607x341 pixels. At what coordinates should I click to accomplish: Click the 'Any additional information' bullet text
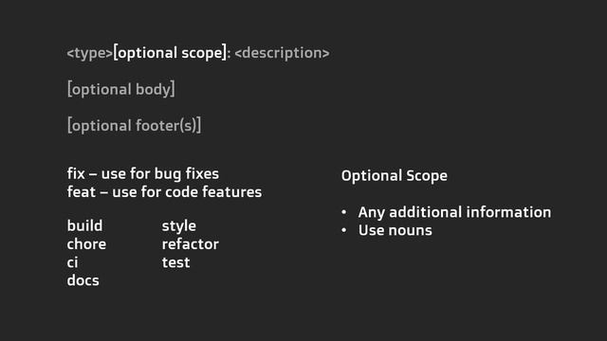[454, 212]
